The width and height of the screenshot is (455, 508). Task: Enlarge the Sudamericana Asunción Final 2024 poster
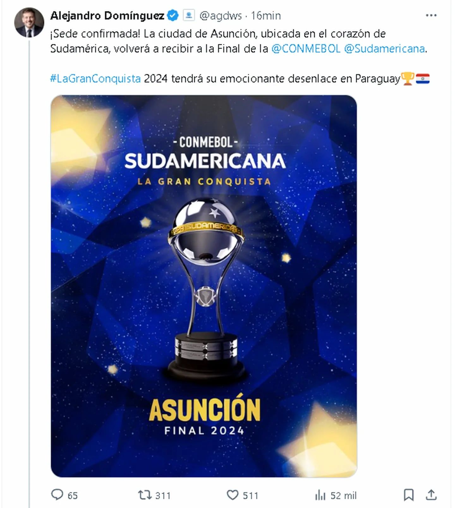(204, 286)
